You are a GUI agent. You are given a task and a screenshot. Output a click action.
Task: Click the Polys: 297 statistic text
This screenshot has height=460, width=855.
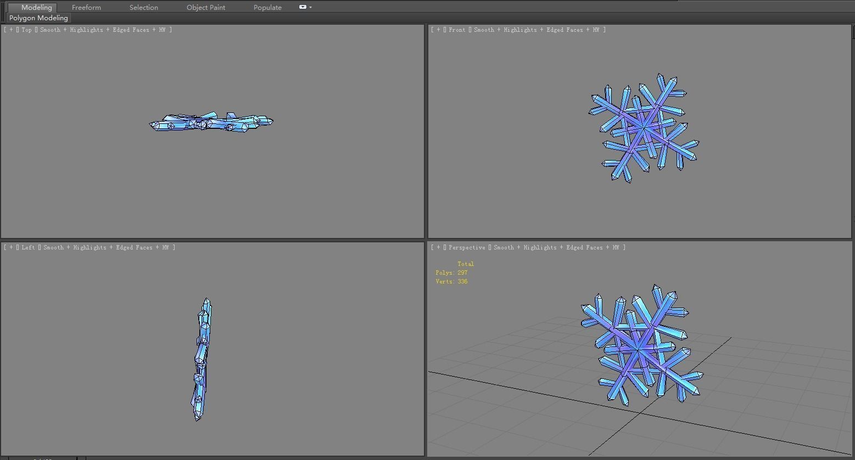[451, 272]
